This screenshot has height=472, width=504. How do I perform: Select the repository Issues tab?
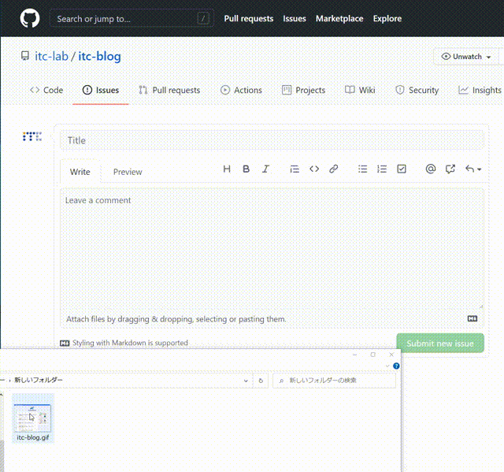[101, 90]
